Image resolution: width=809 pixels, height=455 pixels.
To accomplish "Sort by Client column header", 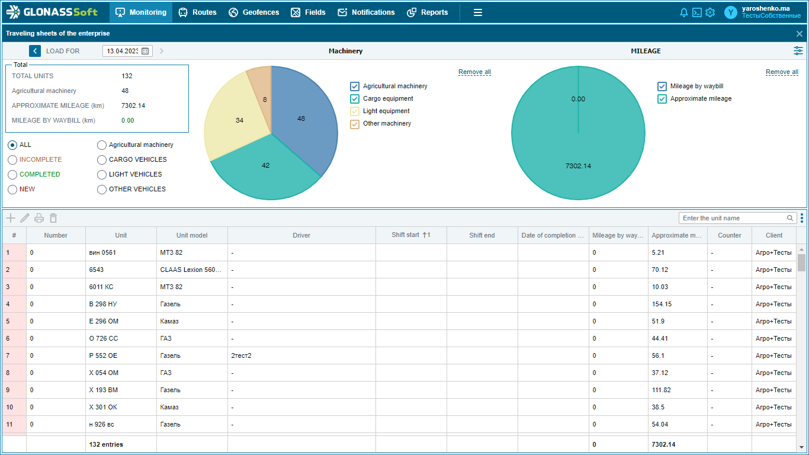I will click(x=774, y=235).
